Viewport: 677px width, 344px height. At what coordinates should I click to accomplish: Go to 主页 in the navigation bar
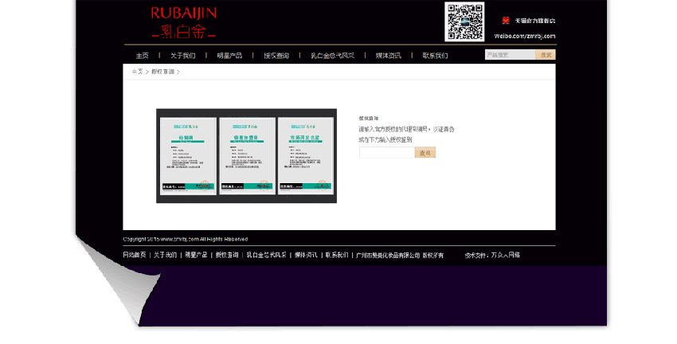(x=142, y=56)
